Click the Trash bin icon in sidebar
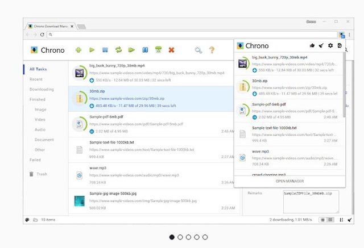 (31, 174)
